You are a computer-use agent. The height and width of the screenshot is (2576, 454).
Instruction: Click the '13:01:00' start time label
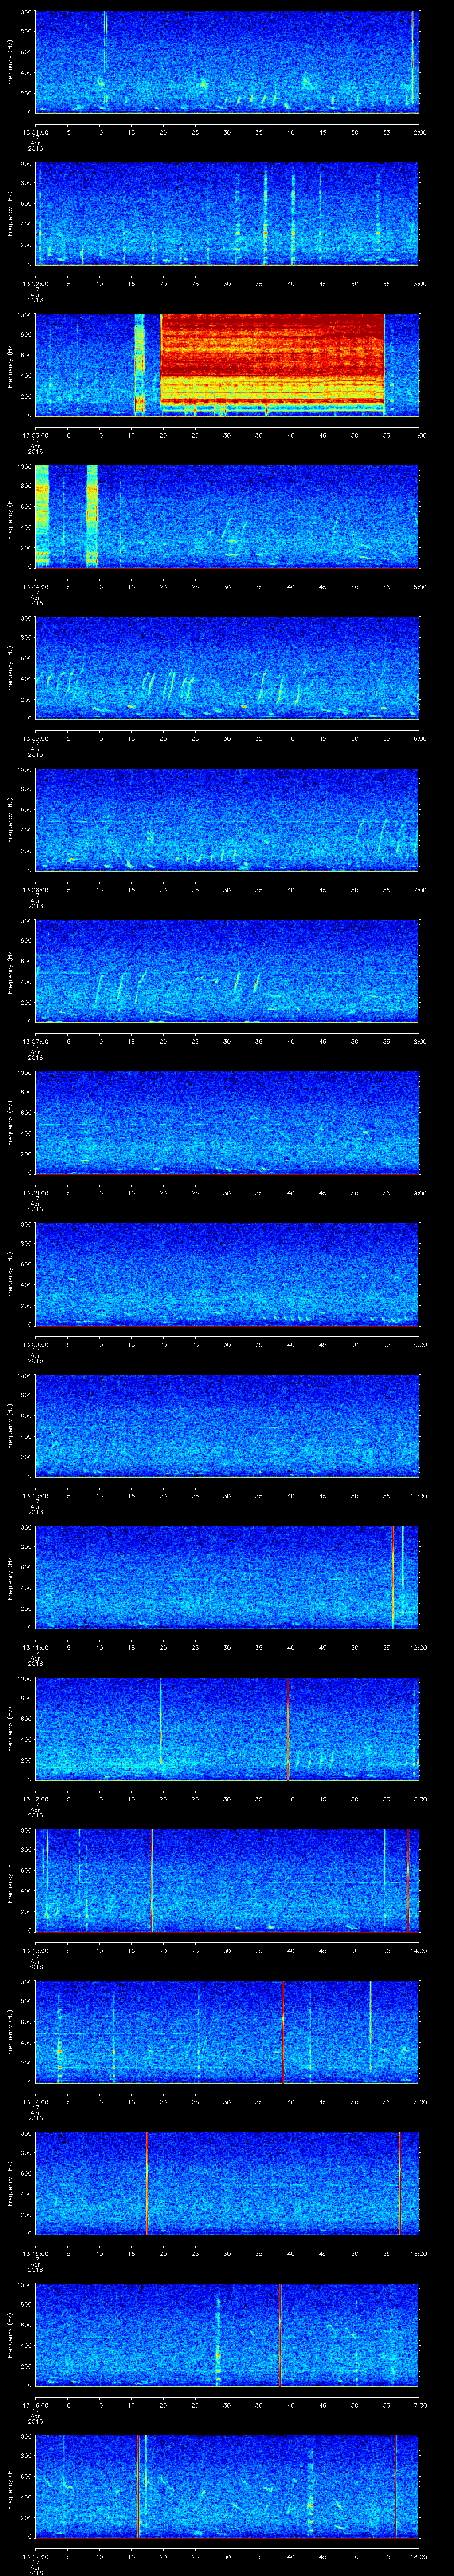click(35, 132)
